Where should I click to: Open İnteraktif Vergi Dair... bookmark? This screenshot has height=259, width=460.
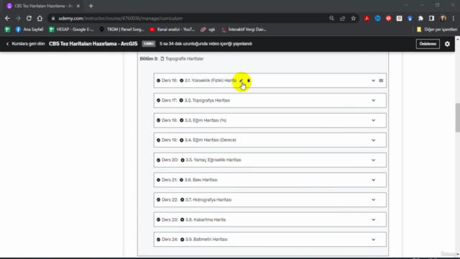pyautogui.click(x=244, y=29)
